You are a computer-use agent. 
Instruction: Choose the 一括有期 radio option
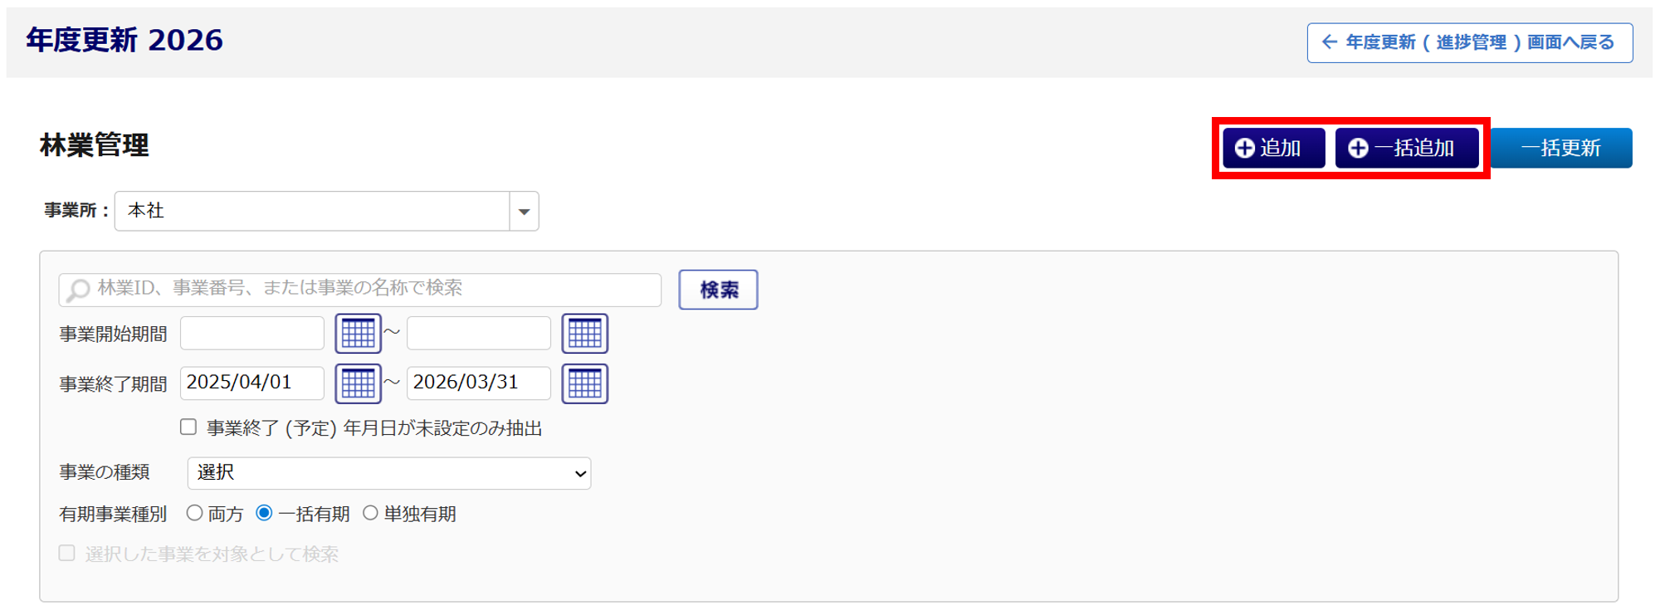(264, 513)
